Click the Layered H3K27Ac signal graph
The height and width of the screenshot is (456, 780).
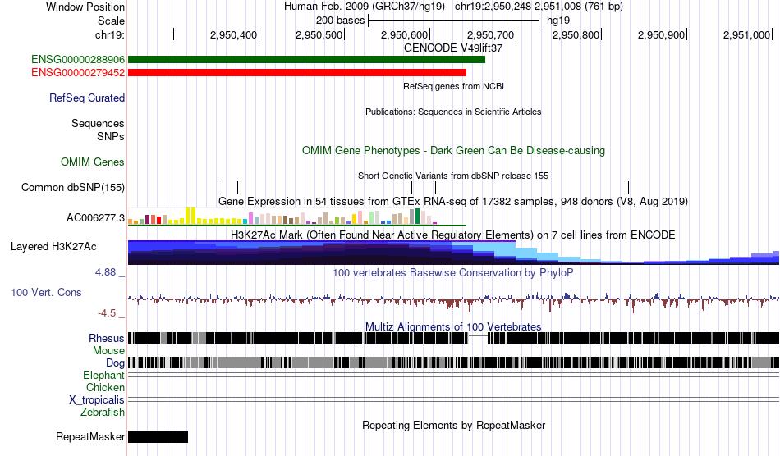tap(453, 253)
